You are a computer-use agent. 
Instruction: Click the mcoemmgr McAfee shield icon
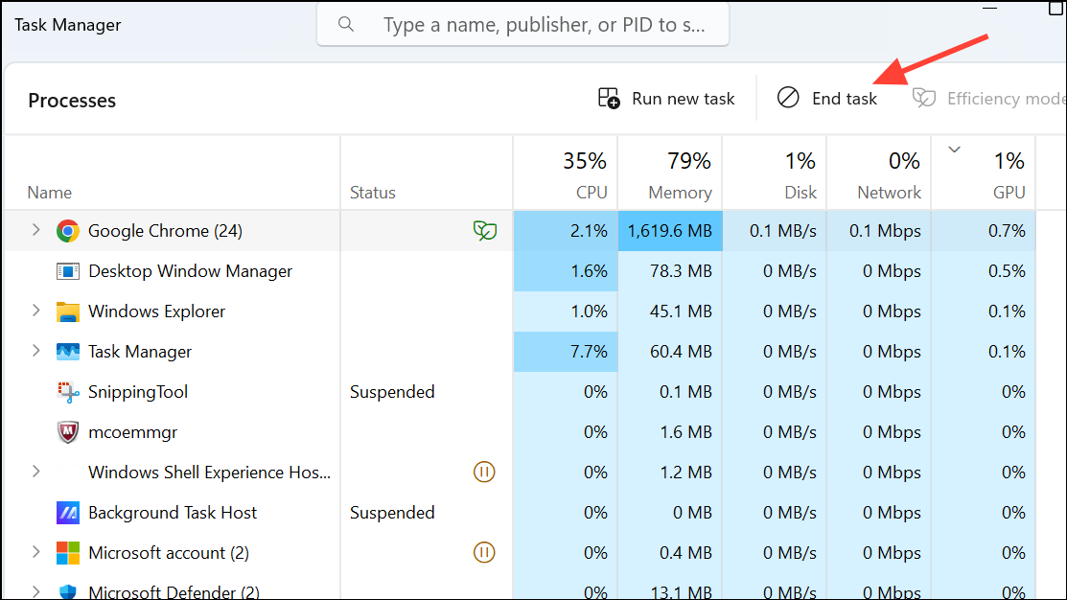pyautogui.click(x=67, y=432)
